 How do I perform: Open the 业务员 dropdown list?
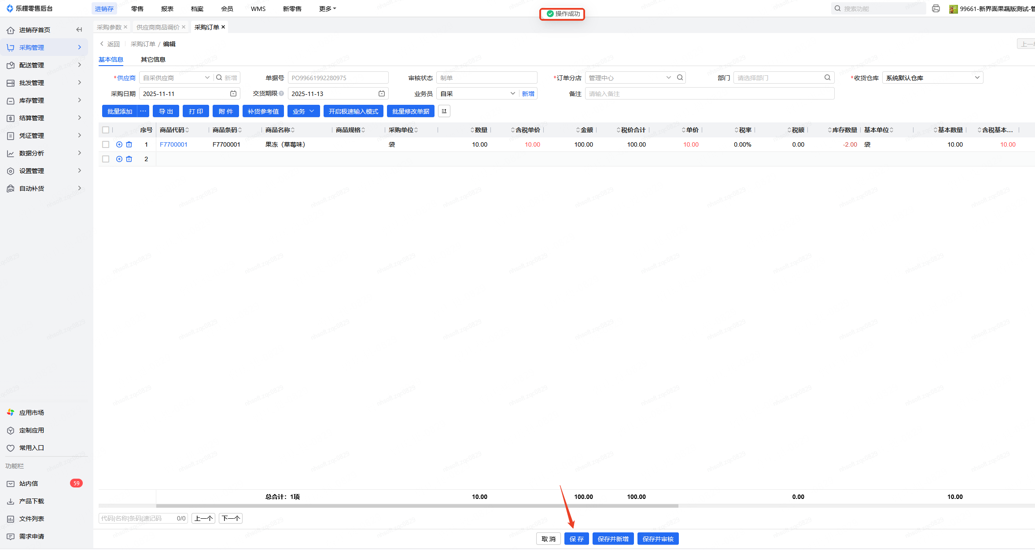[477, 94]
